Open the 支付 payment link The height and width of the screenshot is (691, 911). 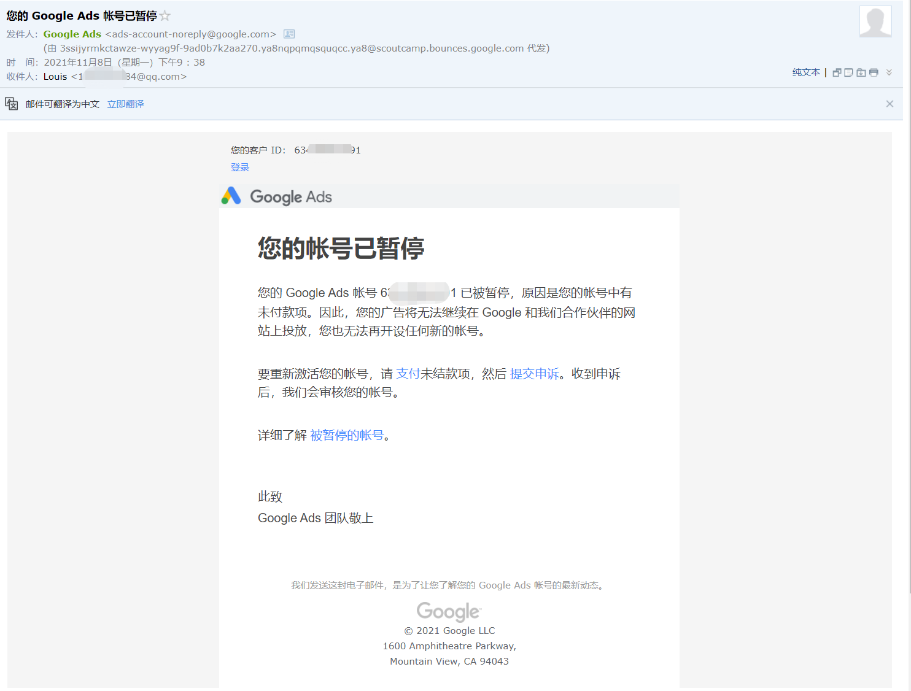pos(408,374)
